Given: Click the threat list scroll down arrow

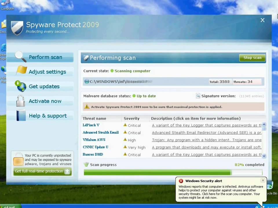Looking at the screenshot, I should click(x=264, y=156).
